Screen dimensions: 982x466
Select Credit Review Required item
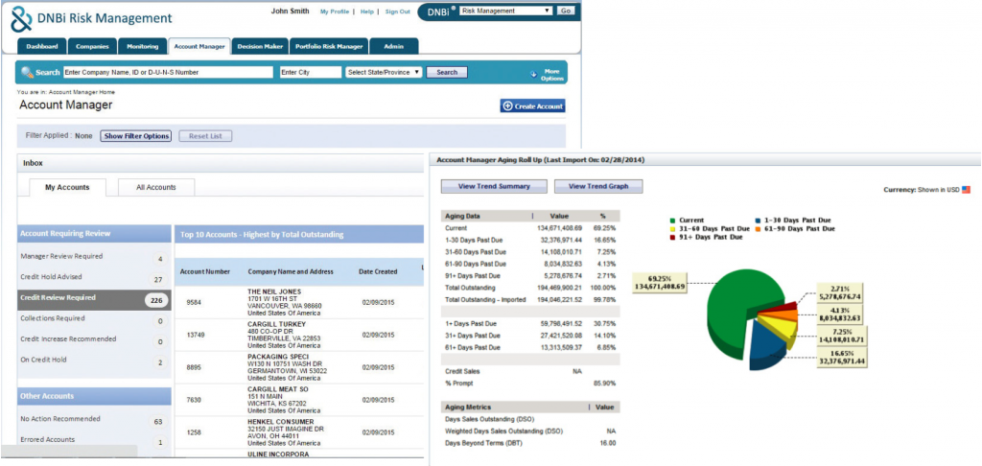pyautogui.click(x=94, y=299)
